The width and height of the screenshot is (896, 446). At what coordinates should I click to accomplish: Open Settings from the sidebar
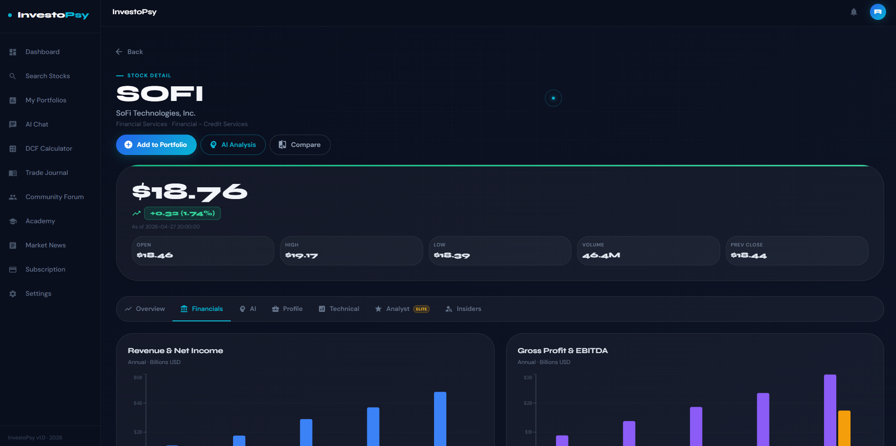[x=50, y=294]
